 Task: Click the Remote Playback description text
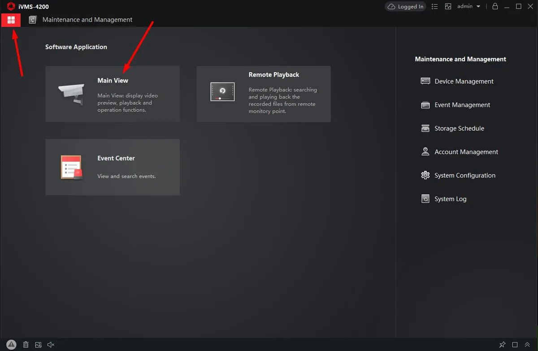(x=283, y=100)
